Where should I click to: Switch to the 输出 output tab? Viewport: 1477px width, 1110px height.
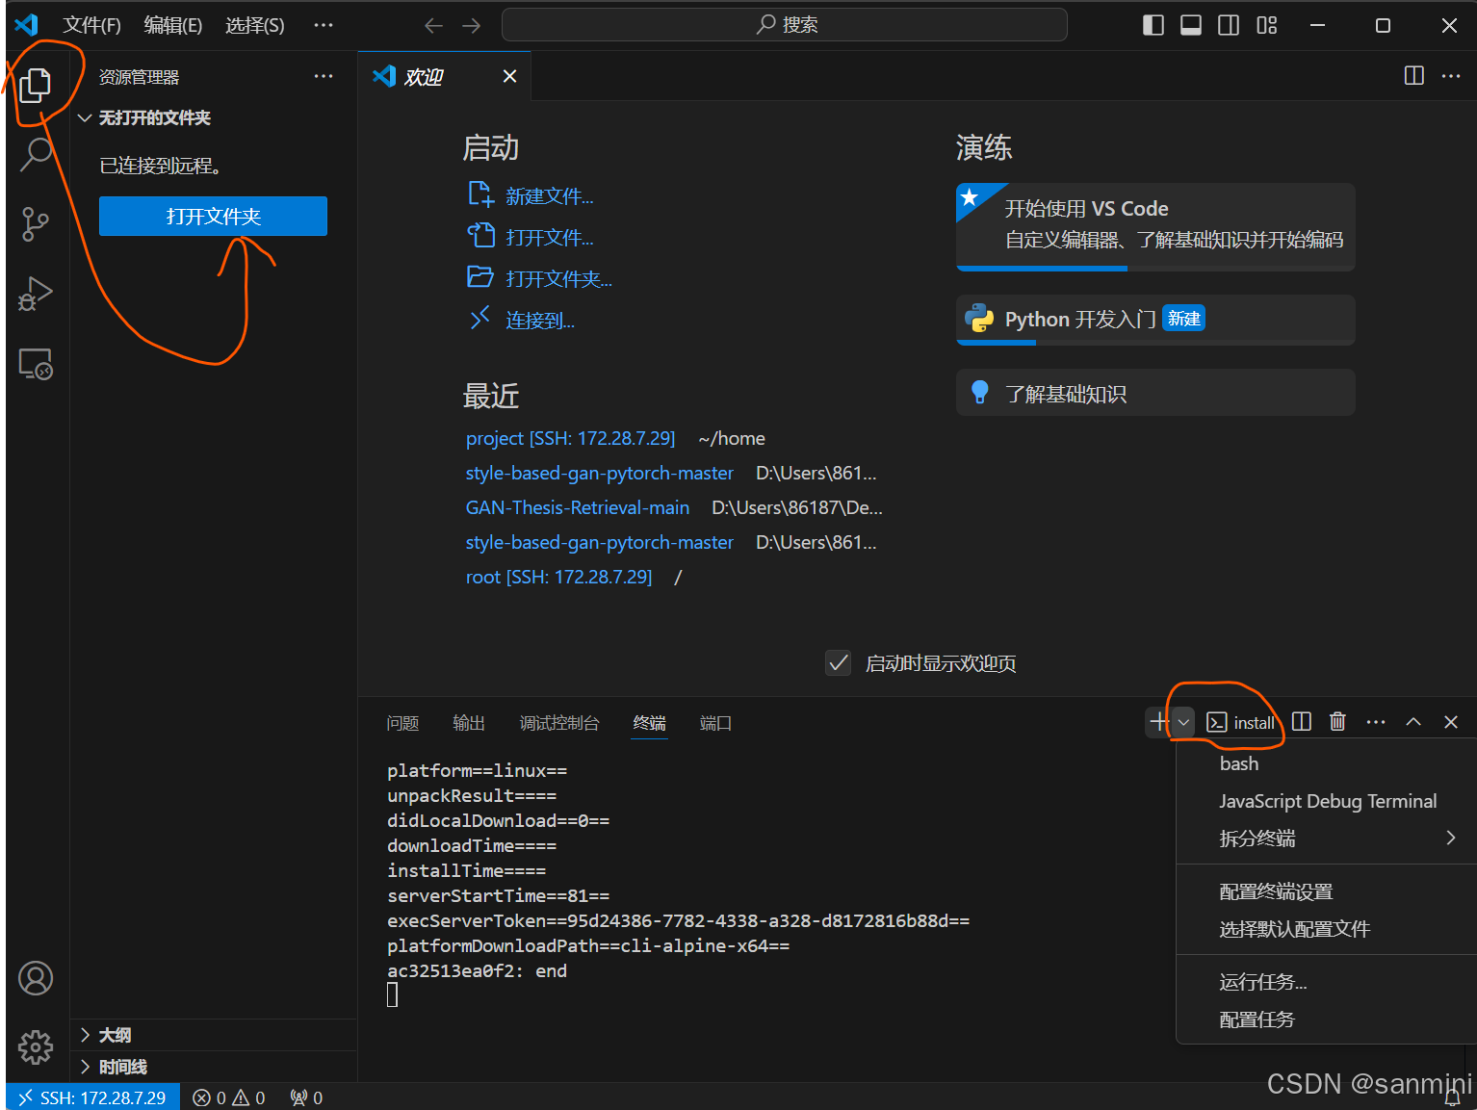click(x=469, y=723)
